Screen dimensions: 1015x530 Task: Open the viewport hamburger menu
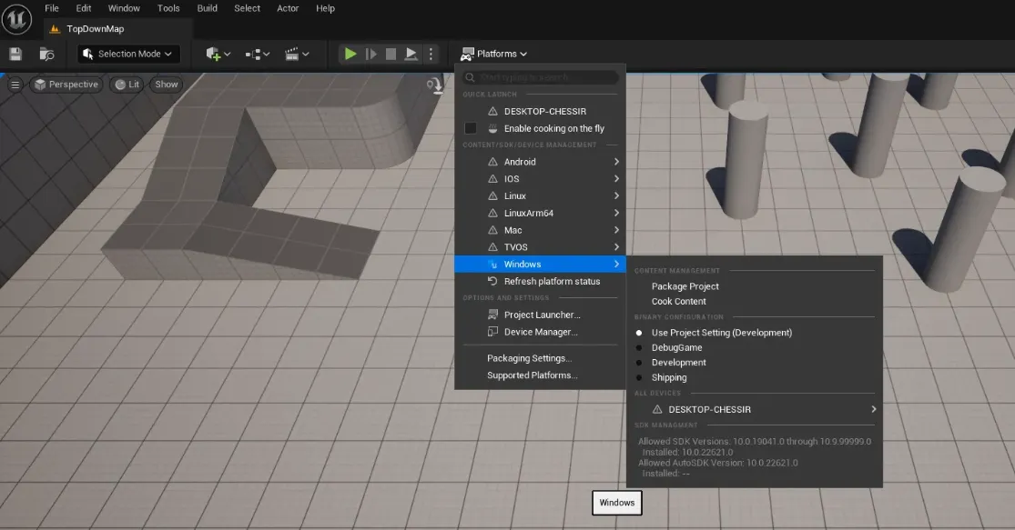tap(15, 85)
